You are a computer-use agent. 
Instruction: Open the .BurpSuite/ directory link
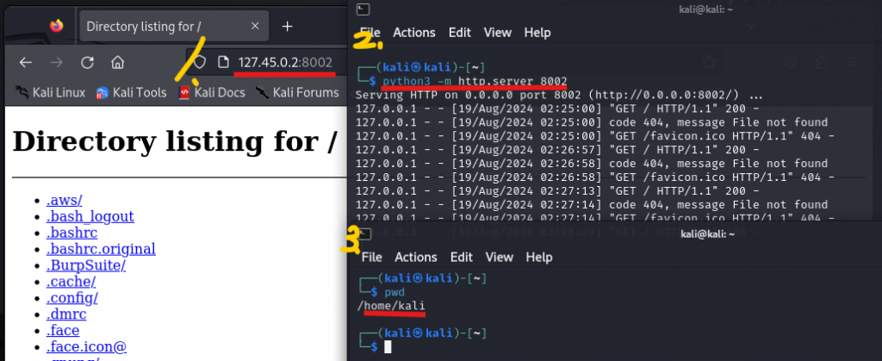tap(85, 265)
